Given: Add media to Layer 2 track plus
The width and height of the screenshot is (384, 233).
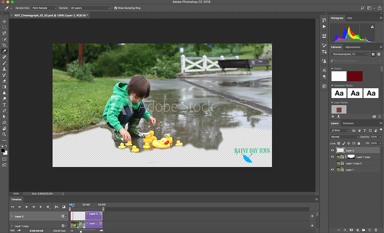Looking at the screenshot, I should [312, 216].
